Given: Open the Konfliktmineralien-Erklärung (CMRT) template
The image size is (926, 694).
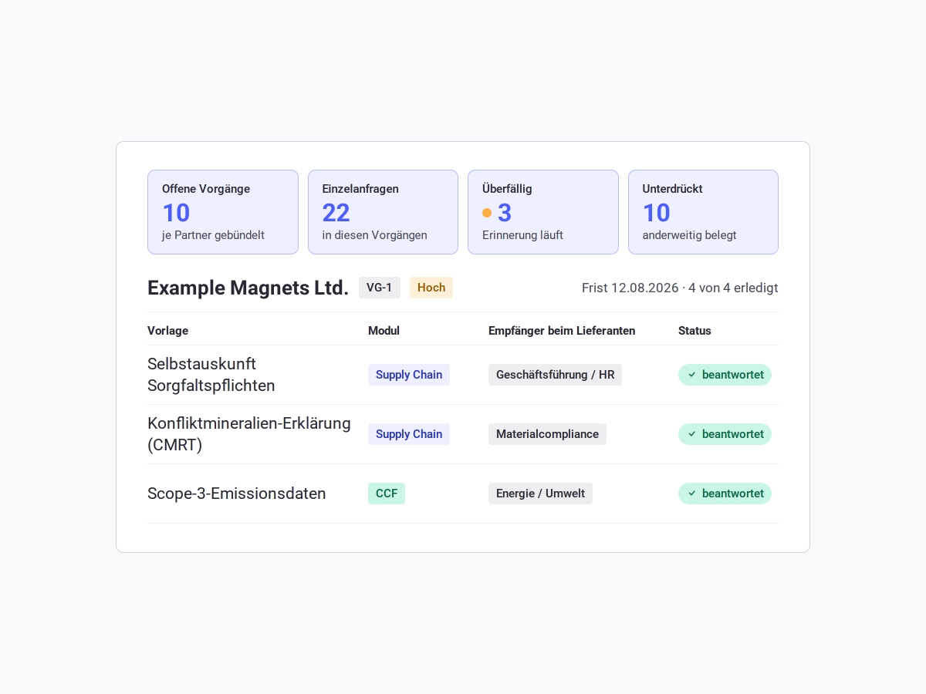Looking at the screenshot, I should coord(249,434).
